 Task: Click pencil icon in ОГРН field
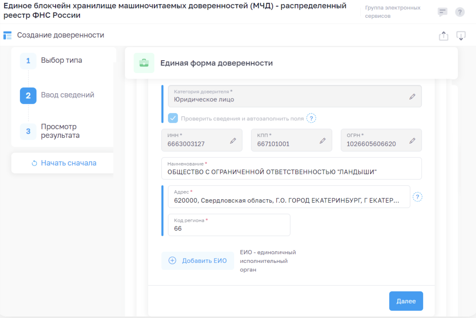(x=412, y=141)
